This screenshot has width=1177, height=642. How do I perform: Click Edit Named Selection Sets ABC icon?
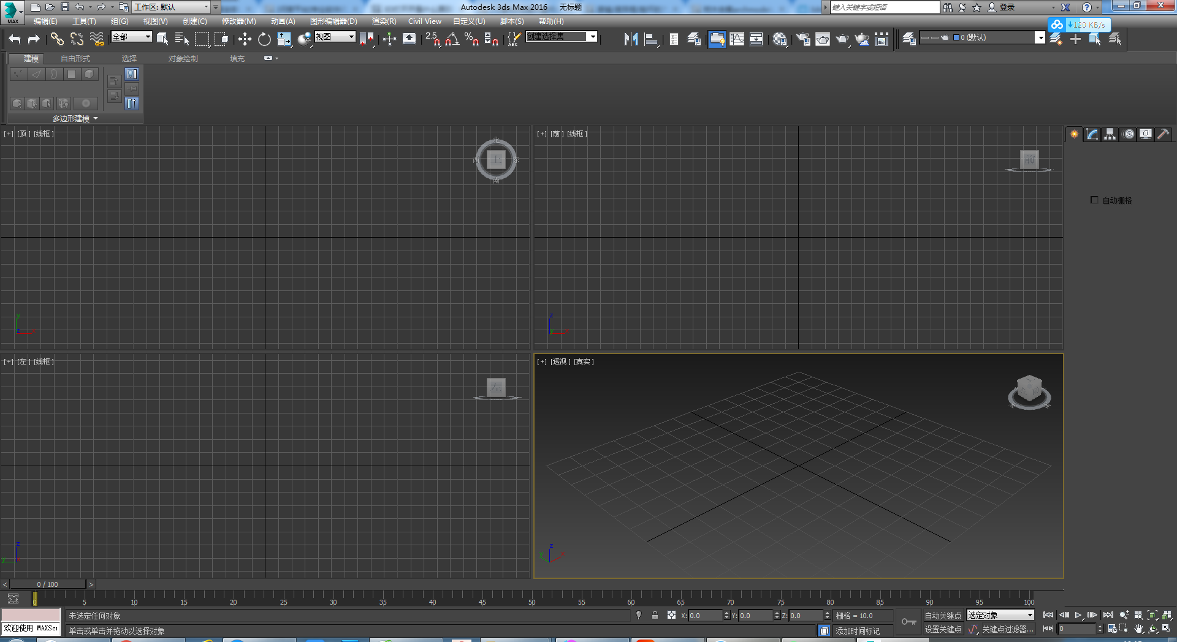pyautogui.click(x=514, y=39)
